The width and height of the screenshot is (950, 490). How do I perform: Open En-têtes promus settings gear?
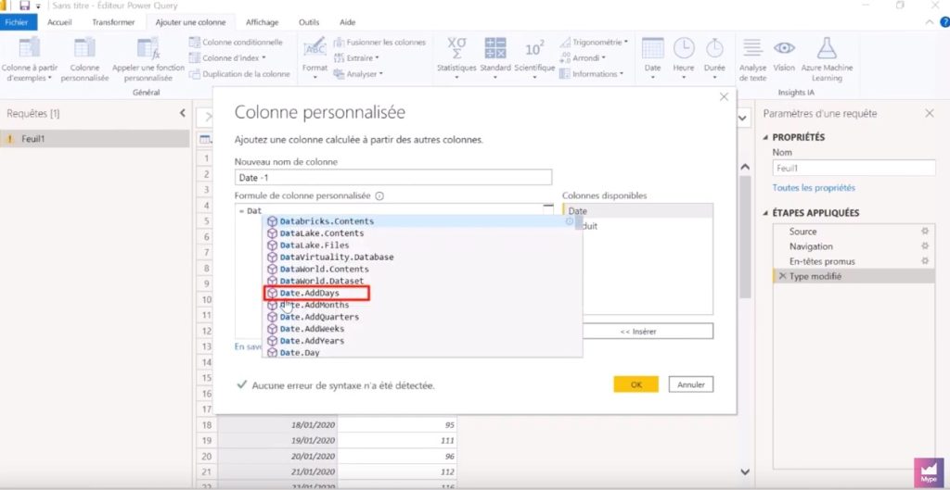coord(925,261)
